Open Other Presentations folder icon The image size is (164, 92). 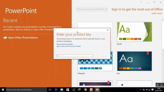pyautogui.click(x=5, y=38)
